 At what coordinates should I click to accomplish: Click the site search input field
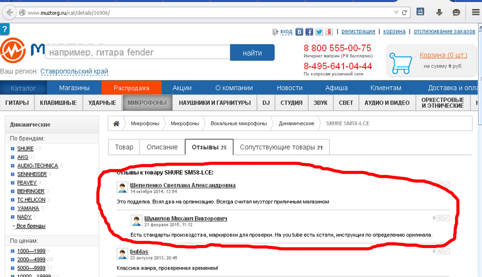point(137,52)
